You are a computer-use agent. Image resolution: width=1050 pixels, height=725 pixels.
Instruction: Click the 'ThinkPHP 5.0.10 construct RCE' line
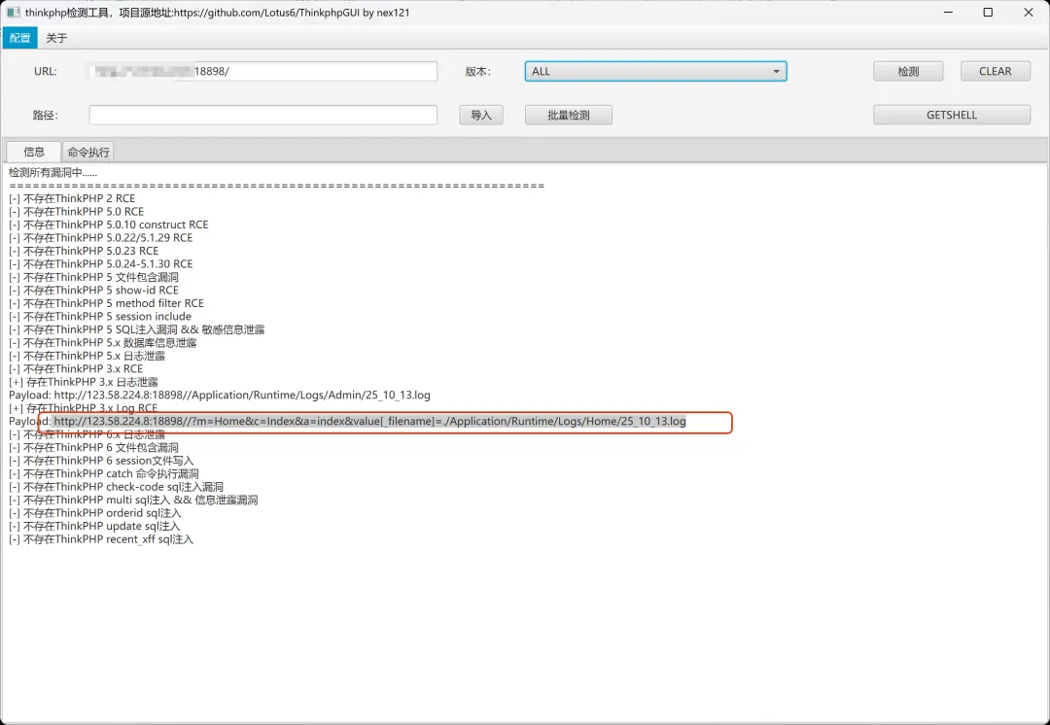coord(109,224)
